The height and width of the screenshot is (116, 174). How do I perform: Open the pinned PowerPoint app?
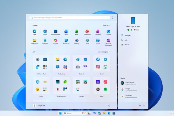tap(87, 31)
